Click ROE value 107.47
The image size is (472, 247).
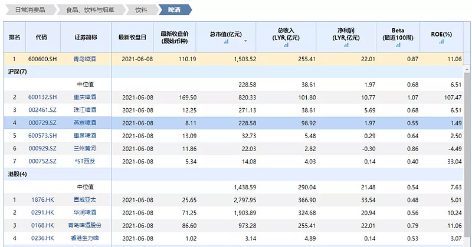click(453, 98)
